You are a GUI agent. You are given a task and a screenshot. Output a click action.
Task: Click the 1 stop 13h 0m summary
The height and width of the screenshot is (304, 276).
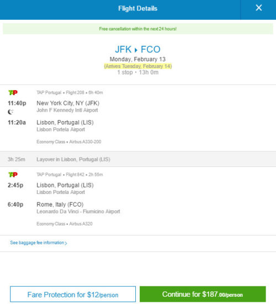pos(138,72)
